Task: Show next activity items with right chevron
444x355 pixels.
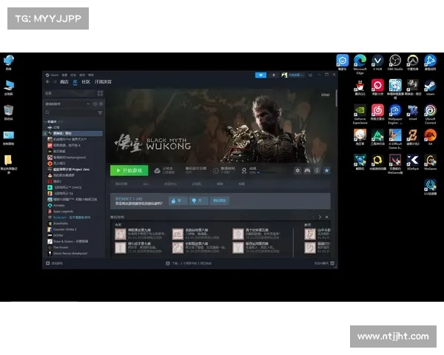Action: point(320,217)
